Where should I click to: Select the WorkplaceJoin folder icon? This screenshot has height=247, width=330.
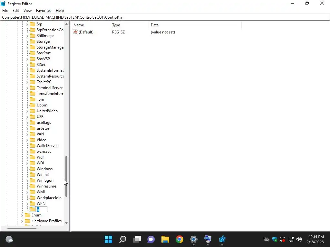pyautogui.click(x=33, y=198)
